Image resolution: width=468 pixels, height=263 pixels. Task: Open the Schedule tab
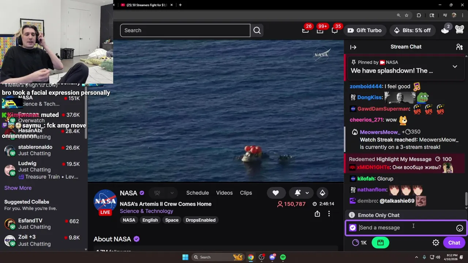197,193
